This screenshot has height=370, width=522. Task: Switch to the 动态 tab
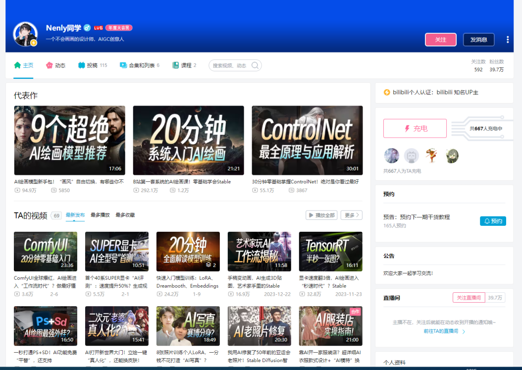(x=55, y=64)
